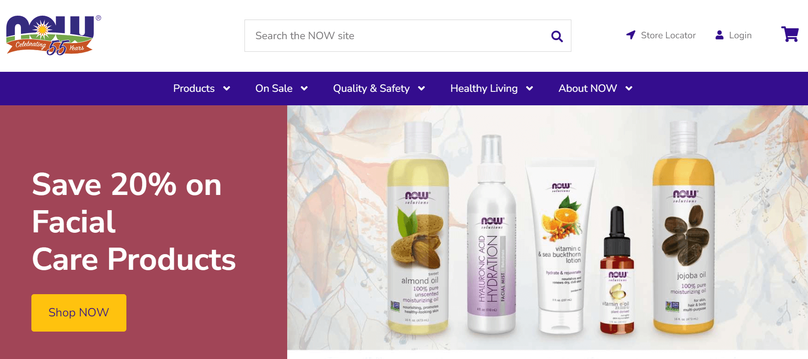Open the shopping cart icon

point(790,34)
